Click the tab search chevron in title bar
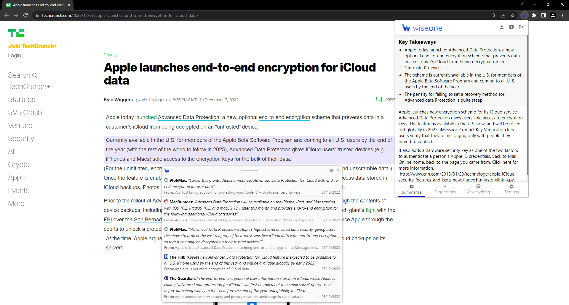This screenshot has height=305, width=569. point(521,4)
